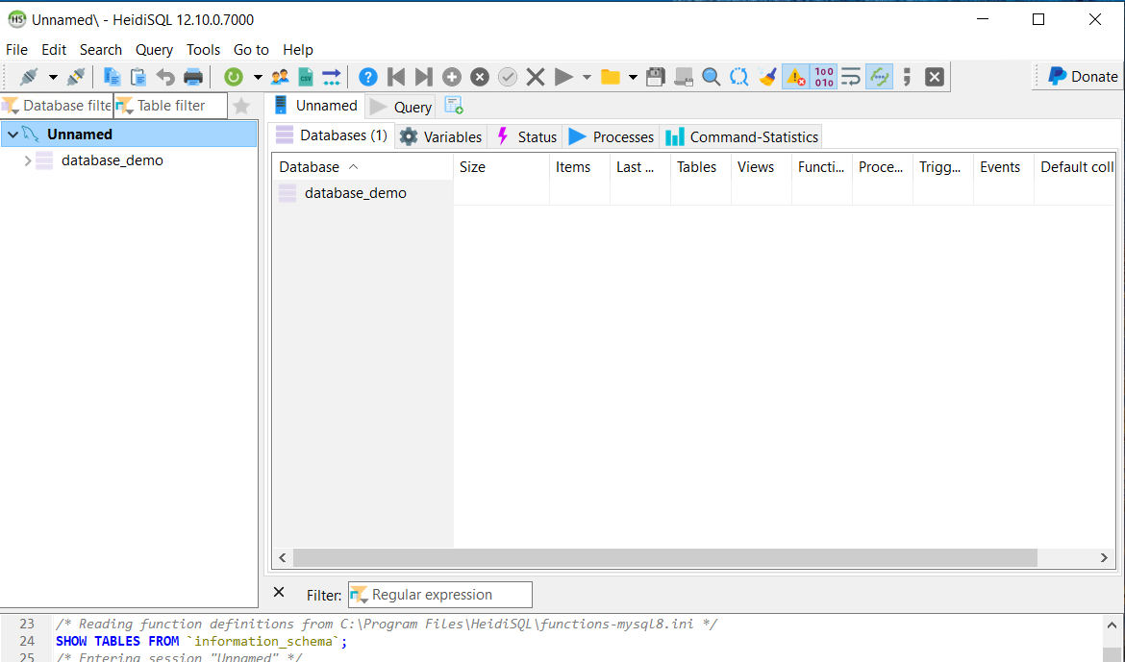
Task: Expand the database_demo tree node
Action: (x=27, y=161)
